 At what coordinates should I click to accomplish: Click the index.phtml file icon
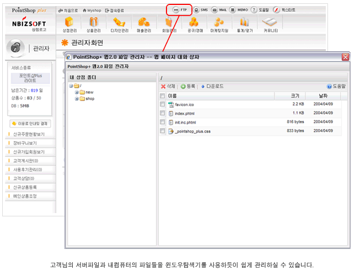171,114
